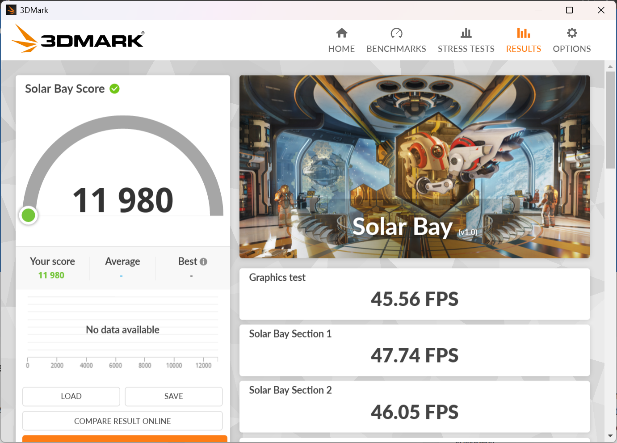Image resolution: width=617 pixels, height=443 pixels.
Task: Click the Solar Bay benchmark thumbnail image
Action: (415, 166)
